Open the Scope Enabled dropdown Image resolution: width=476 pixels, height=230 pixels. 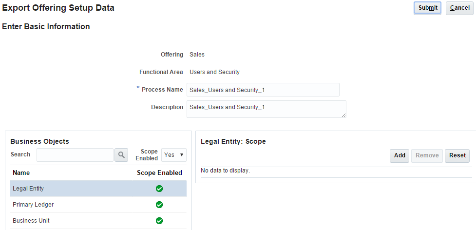tap(174, 155)
